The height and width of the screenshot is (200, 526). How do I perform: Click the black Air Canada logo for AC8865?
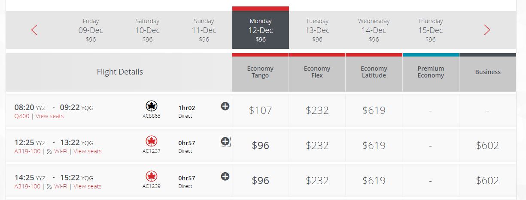[152, 106]
